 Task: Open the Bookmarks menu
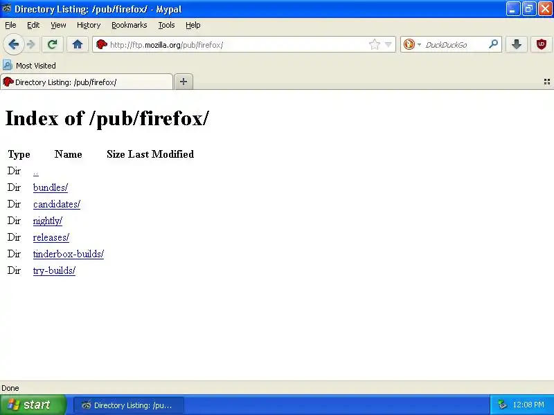129,25
